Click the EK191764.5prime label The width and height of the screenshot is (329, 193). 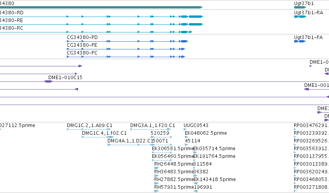point(214,156)
